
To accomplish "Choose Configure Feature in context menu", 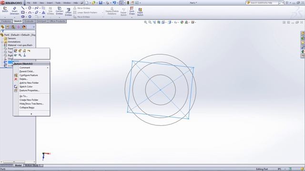I will click(29, 75).
